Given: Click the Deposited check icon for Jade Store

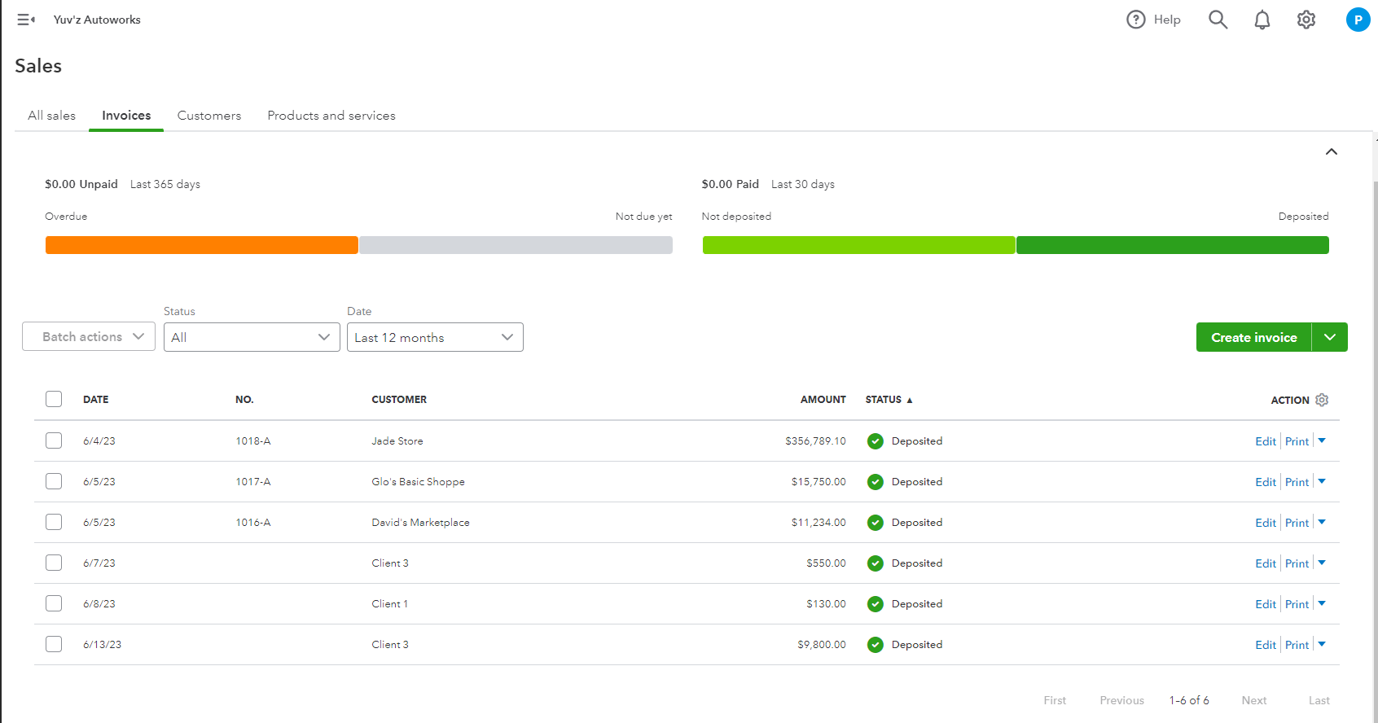Looking at the screenshot, I should pos(876,441).
